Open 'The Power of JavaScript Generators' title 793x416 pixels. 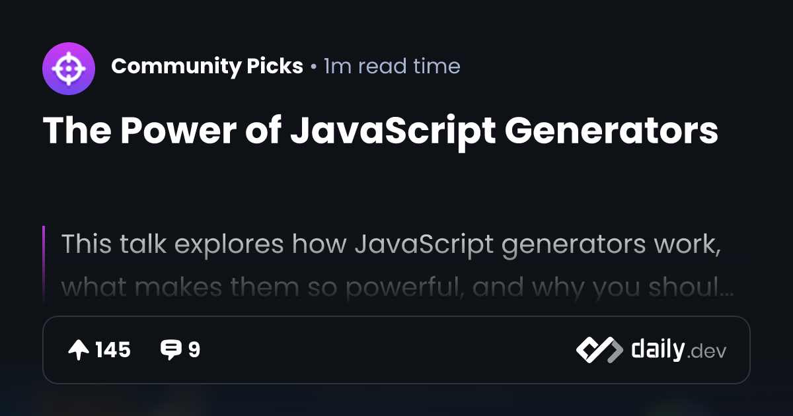pos(381,131)
